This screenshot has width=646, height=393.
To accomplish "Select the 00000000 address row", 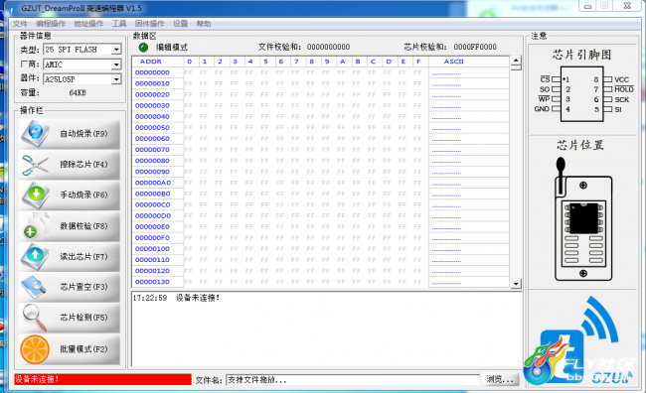I will coord(321,72).
